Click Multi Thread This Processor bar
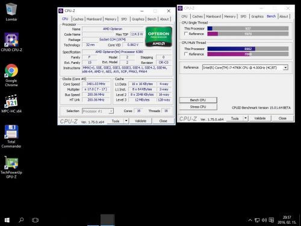 point(248,49)
